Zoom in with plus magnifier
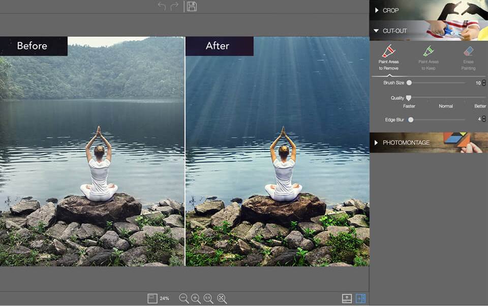Screen dimensions: 488x306 196,298
